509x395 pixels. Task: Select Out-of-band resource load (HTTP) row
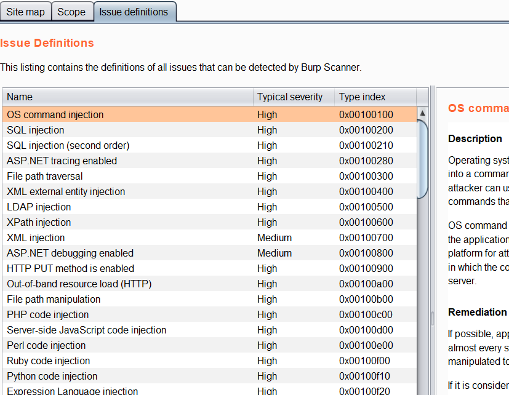coord(209,284)
